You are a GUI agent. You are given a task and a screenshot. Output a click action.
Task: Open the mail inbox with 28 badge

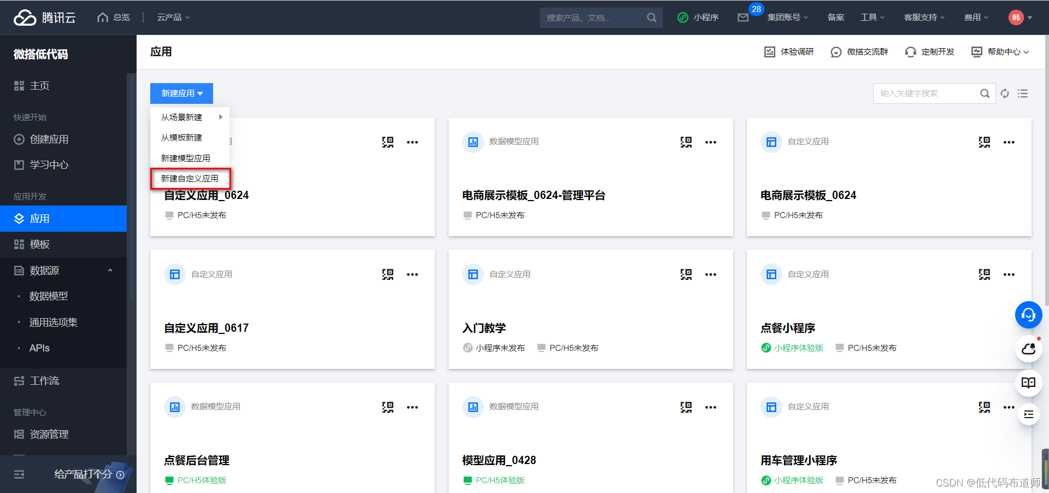click(743, 17)
